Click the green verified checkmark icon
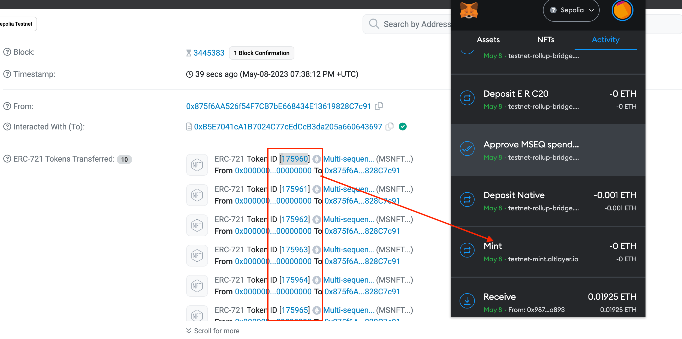This screenshot has width=682, height=339. pyautogui.click(x=403, y=126)
